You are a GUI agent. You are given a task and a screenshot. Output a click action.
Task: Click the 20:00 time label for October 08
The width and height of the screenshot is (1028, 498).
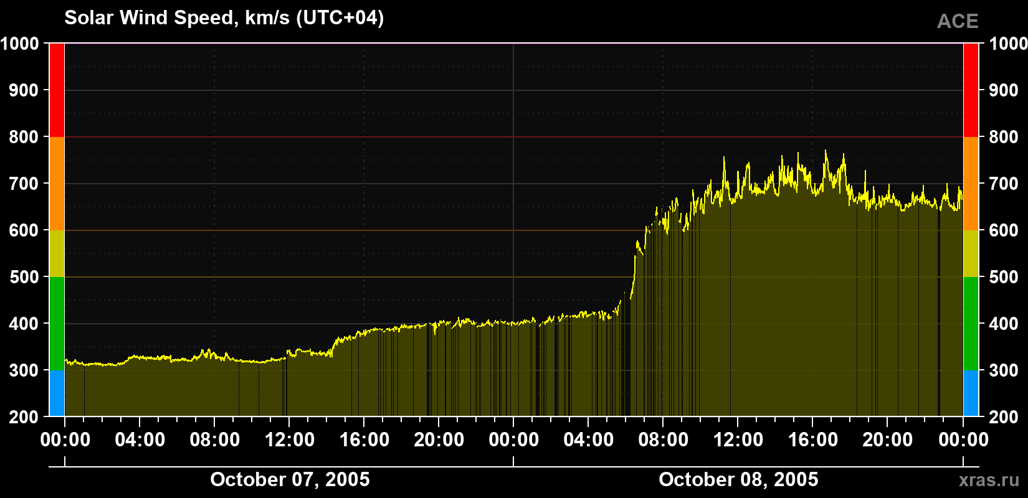[x=888, y=439]
